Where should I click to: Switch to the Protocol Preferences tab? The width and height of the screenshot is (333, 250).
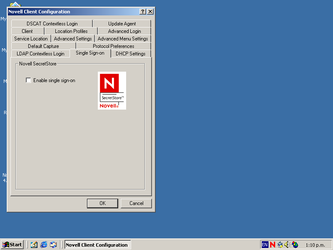[x=113, y=46]
